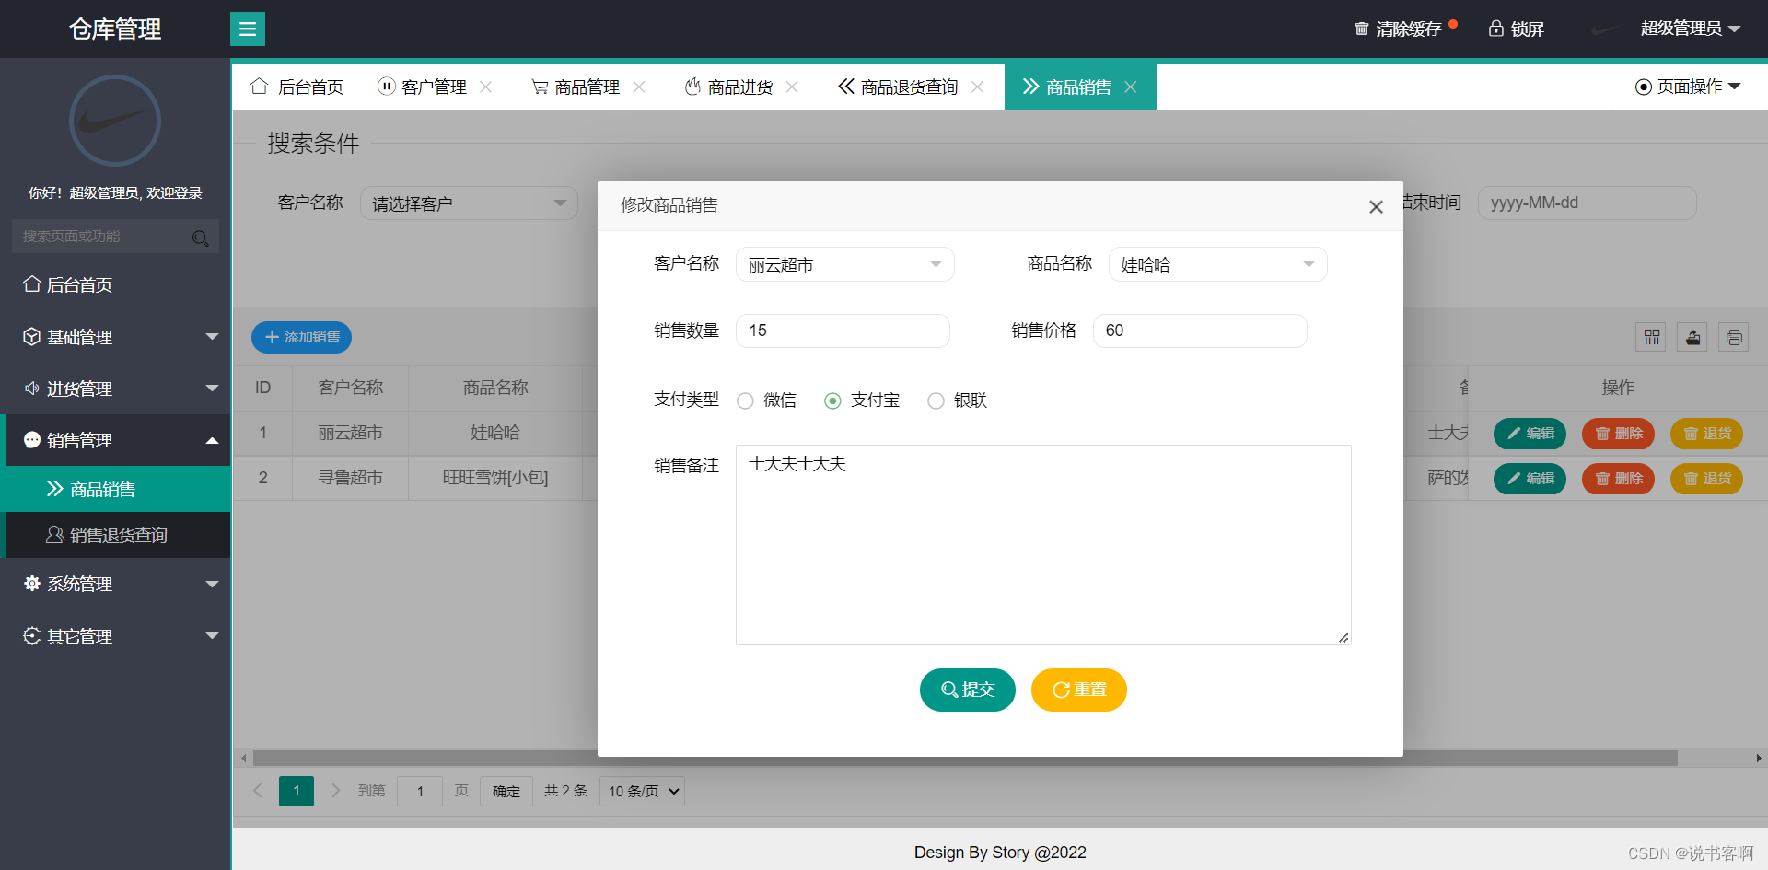Click the scrollbar right arrow

coord(1758,759)
